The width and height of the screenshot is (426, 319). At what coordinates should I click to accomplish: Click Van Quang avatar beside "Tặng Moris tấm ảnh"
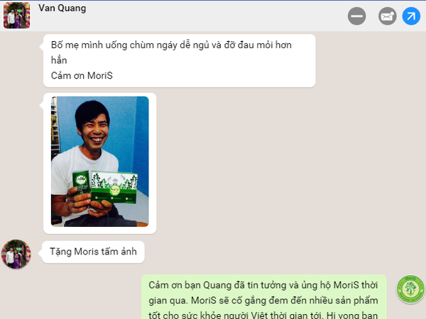click(x=16, y=254)
